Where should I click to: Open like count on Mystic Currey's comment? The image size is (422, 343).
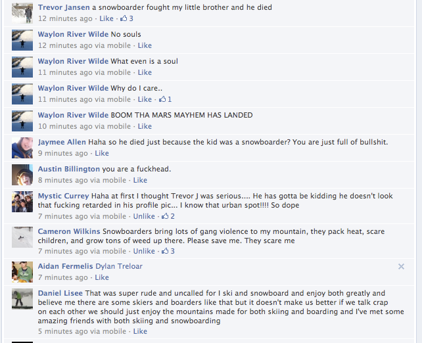(x=168, y=216)
